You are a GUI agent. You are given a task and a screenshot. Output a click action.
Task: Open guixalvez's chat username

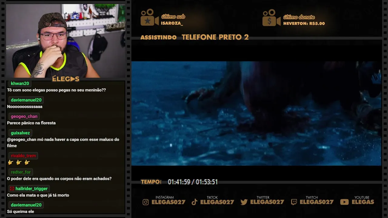pyautogui.click(x=20, y=133)
